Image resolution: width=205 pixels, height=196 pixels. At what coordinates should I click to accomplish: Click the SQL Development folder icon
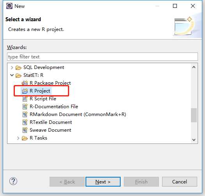click(x=18, y=67)
